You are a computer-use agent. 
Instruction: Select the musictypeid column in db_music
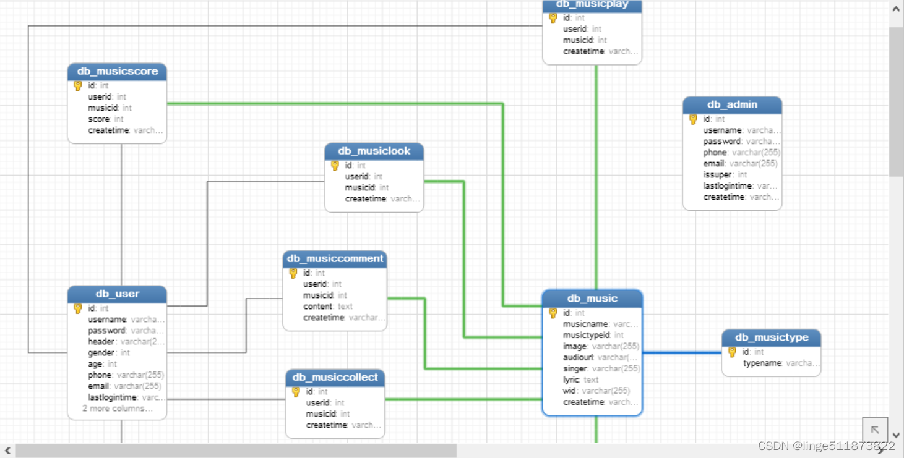click(593, 336)
